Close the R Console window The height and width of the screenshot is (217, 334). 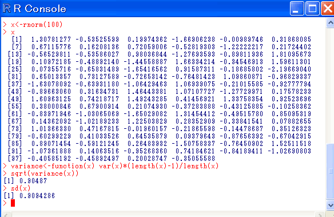(328, 9)
